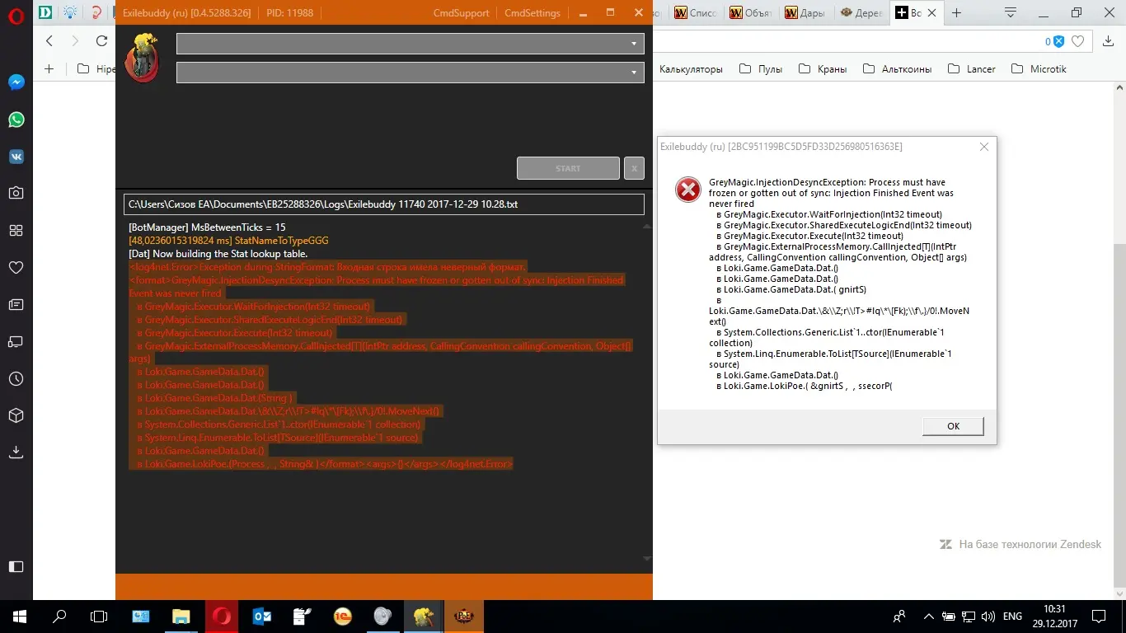Switch to the Списо browser tab
Image resolution: width=1126 pixels, height=633 pixels.
tap(696, 12)
